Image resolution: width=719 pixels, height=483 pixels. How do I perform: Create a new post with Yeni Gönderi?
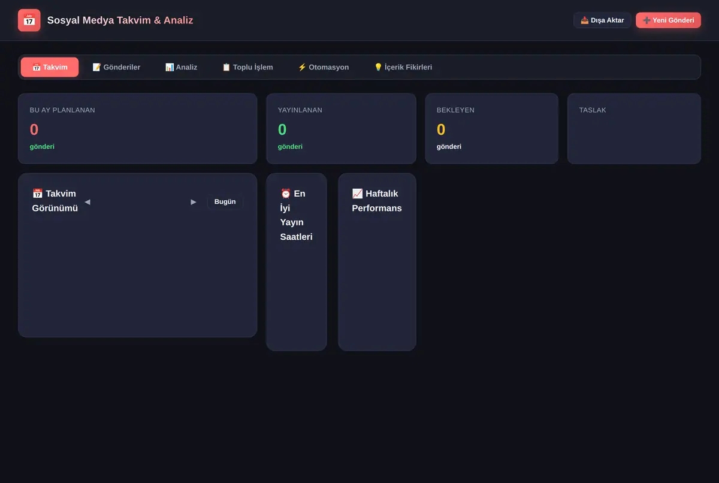coord(668,20)
